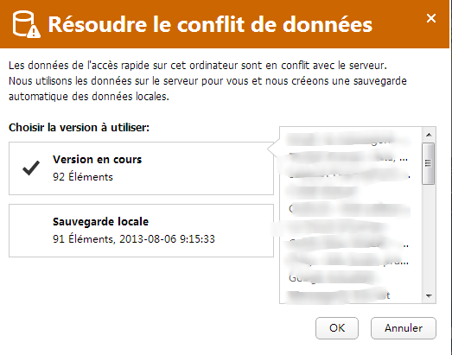Select the last visible entry ending in t
This screenshot has height=355, width=452.
[x=339, y=295]
